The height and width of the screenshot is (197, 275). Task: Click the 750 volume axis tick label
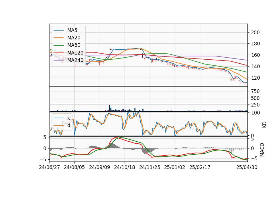(x=255, y=91)
